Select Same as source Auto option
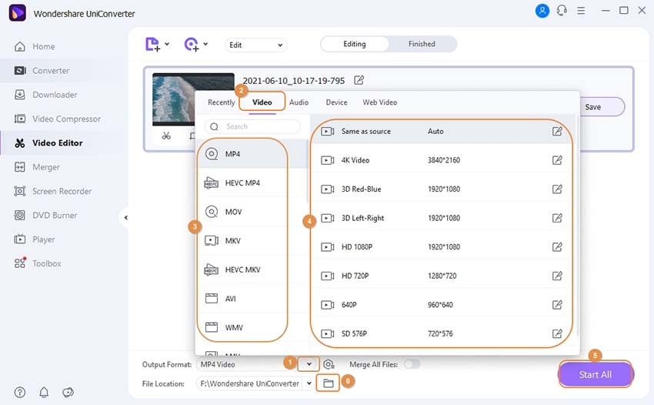This screenshot has width=654, height=405. tap(442, 131)
